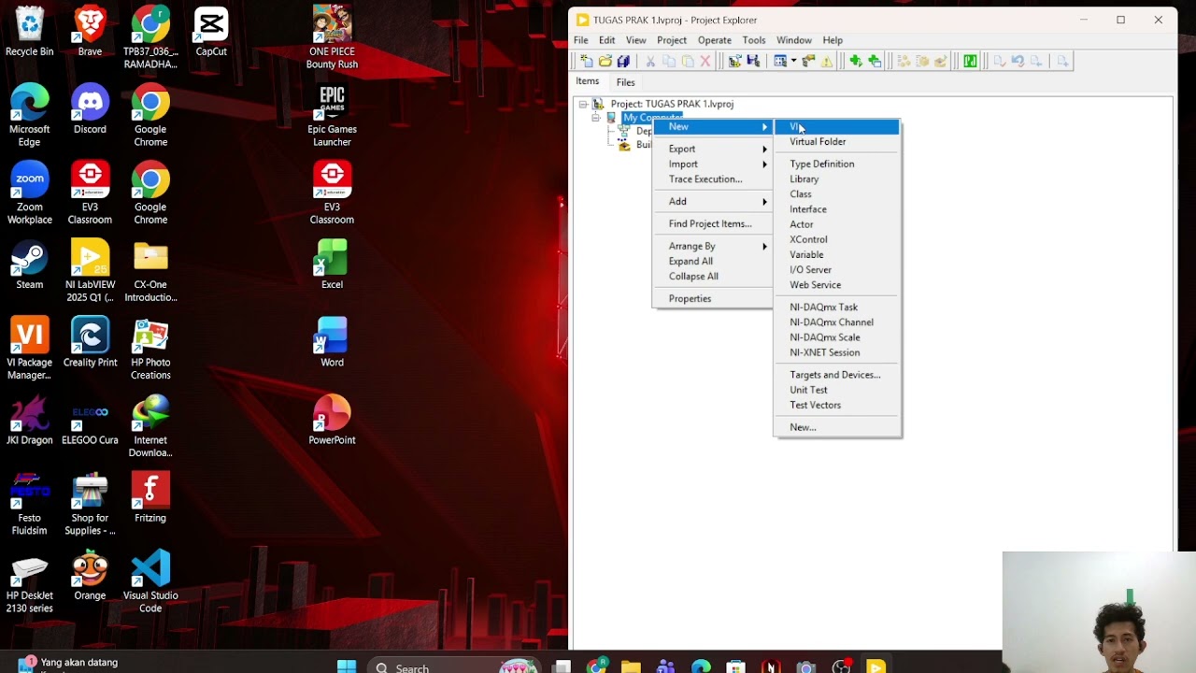Click NI LabVIEW 2025 desktop icon
The width and height of the screenshot is (1196, 673).
tap(91, 271)
